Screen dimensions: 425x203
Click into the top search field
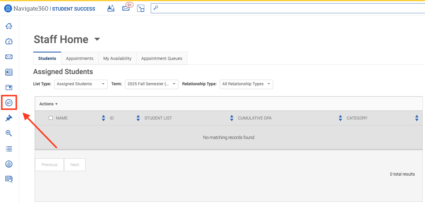point(288,8)
